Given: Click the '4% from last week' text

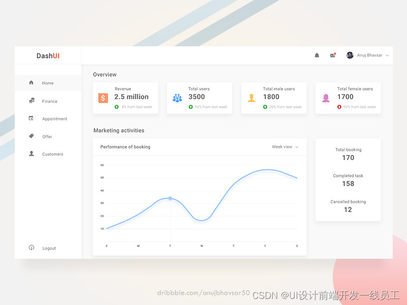Looking at the screenshot, I should click(x=137, y=107).
